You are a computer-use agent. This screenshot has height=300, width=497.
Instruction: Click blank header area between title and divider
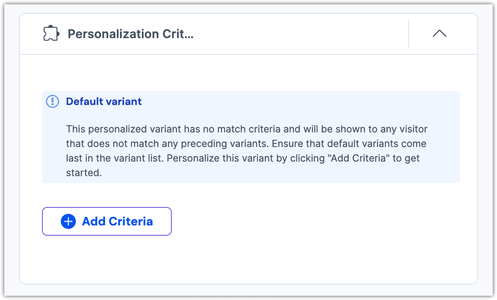tap(300, 34)
